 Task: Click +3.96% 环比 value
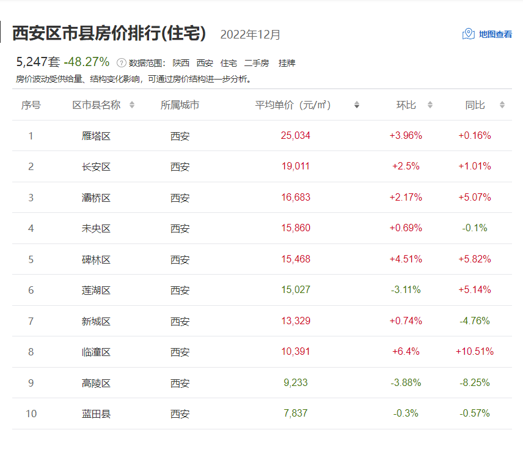click(406, 136)
